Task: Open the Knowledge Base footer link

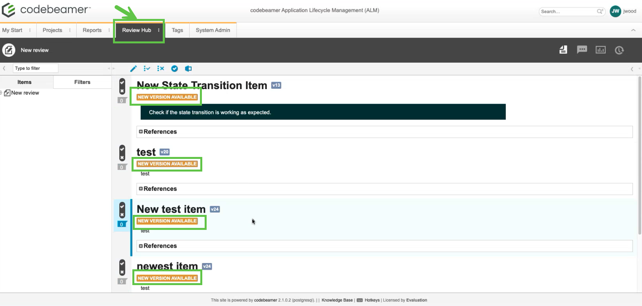Action: point(337,300)
